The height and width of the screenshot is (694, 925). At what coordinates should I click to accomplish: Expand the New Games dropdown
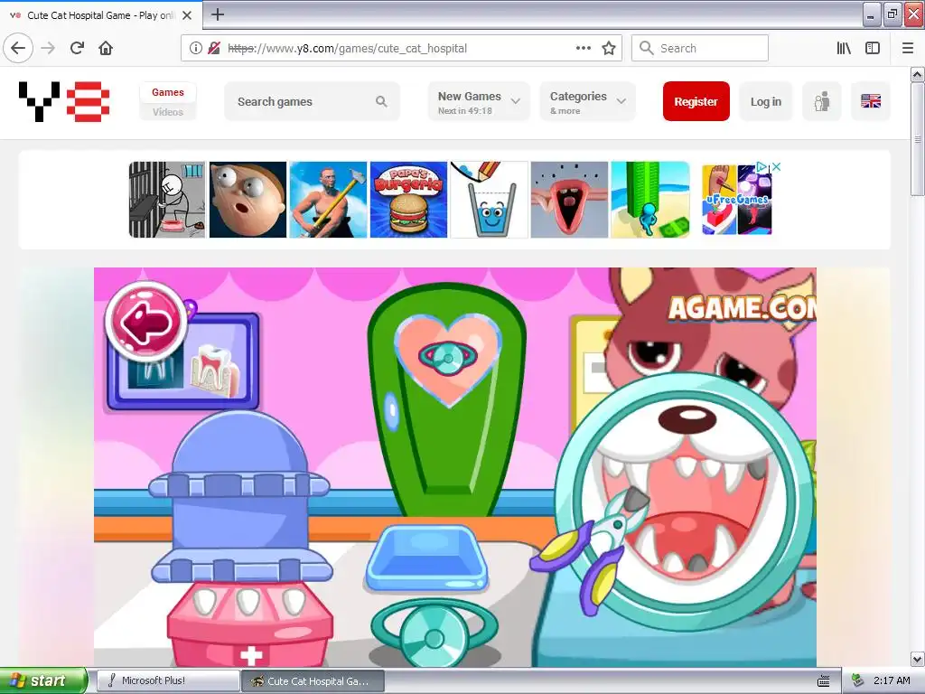click(479, 101)
